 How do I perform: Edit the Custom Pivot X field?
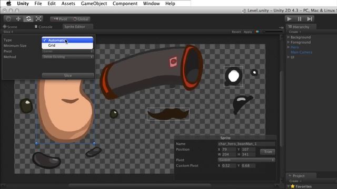tap(229, 166)
